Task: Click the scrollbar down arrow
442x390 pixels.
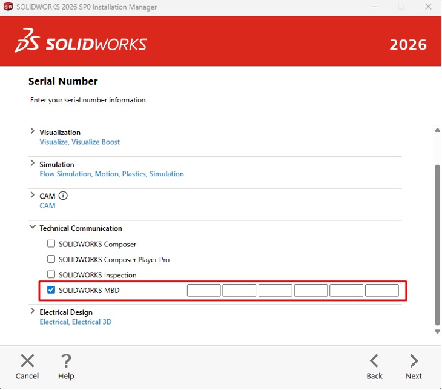Action: pos(437,332)
